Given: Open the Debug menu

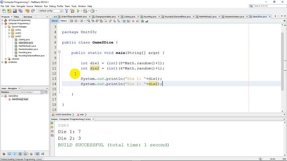Looking at the screenshot, I should [52, 6].
